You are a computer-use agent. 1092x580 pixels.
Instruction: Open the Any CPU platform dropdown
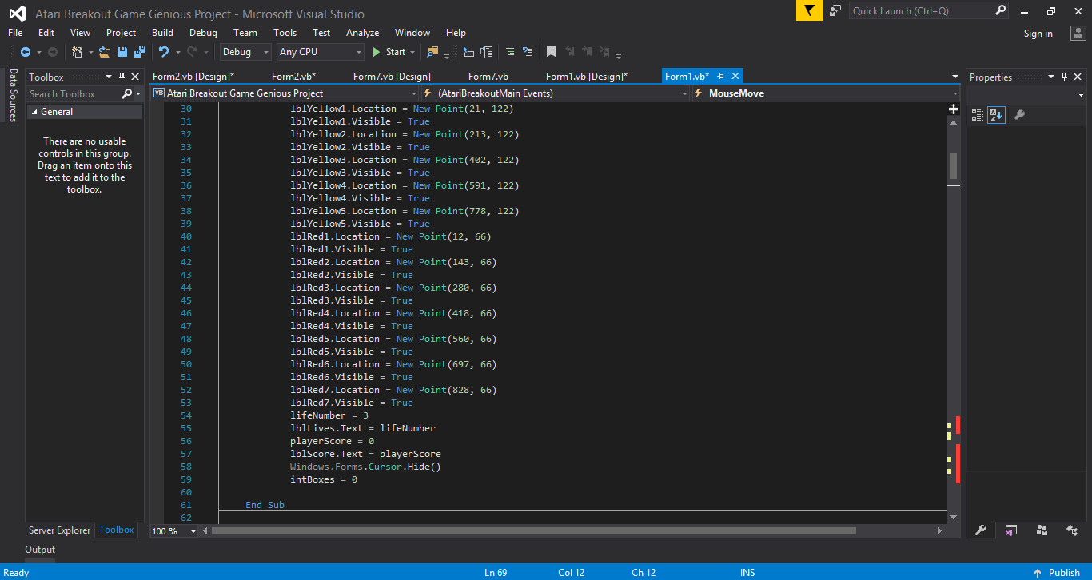coord(321,52)
